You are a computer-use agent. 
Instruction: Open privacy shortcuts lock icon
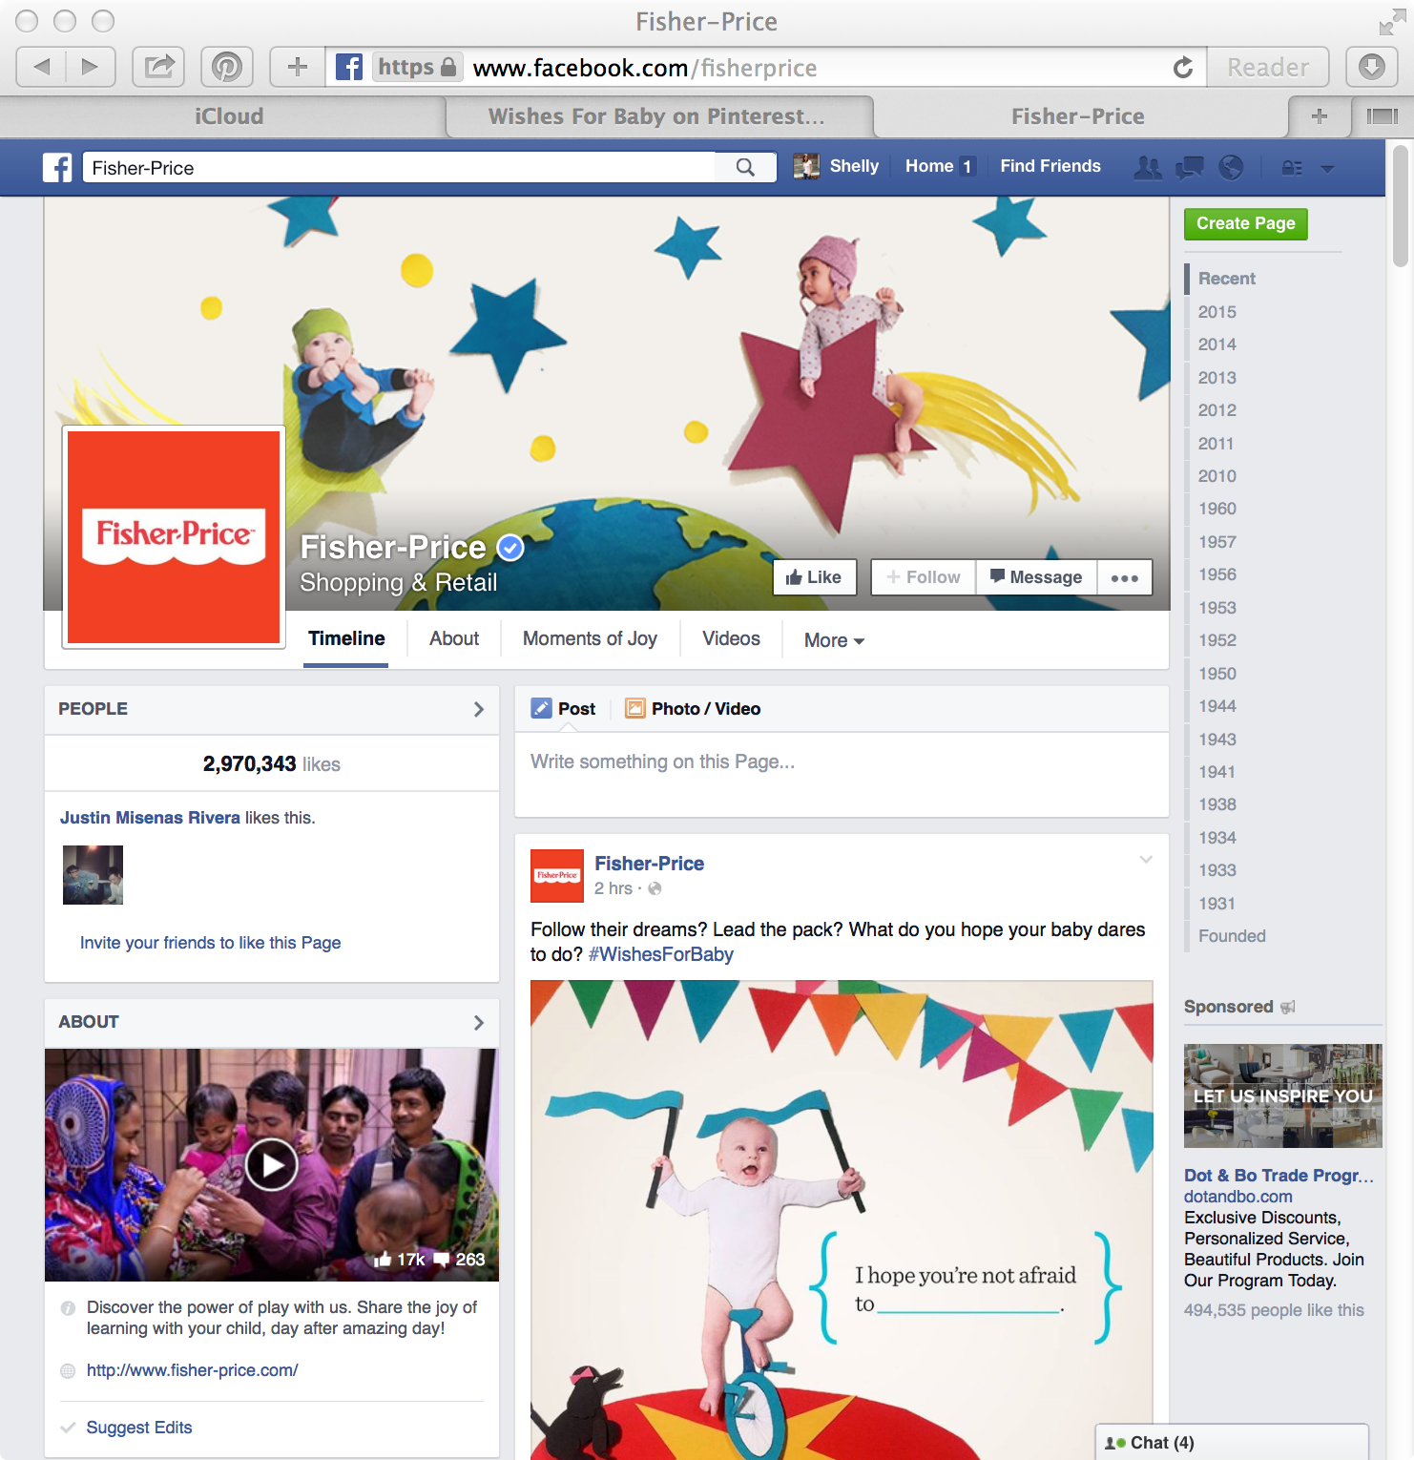pos(1292,168)
